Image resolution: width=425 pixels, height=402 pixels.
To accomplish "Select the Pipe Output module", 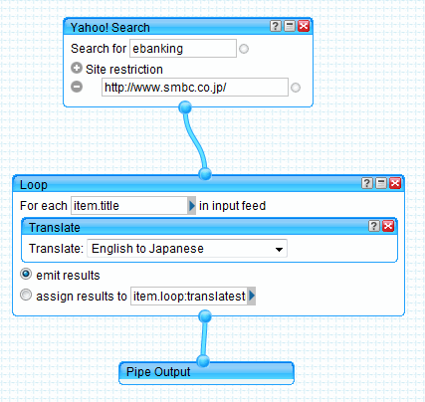I will (x=207, y=373).
